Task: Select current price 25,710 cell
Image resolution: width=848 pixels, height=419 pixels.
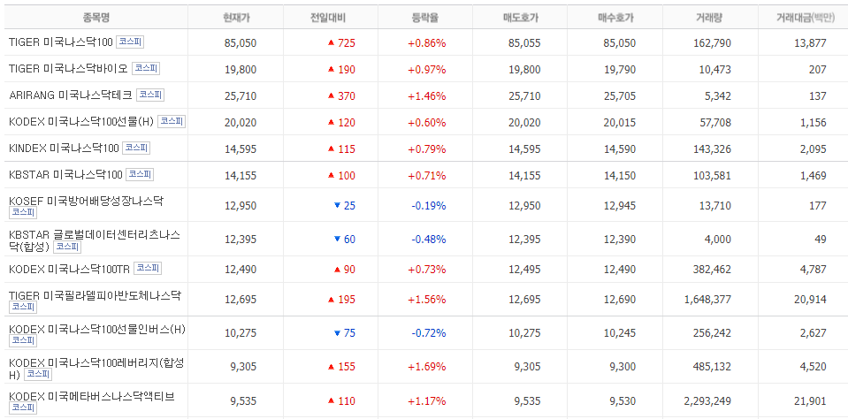Action: pyautogui.click(x=241, y=96)
